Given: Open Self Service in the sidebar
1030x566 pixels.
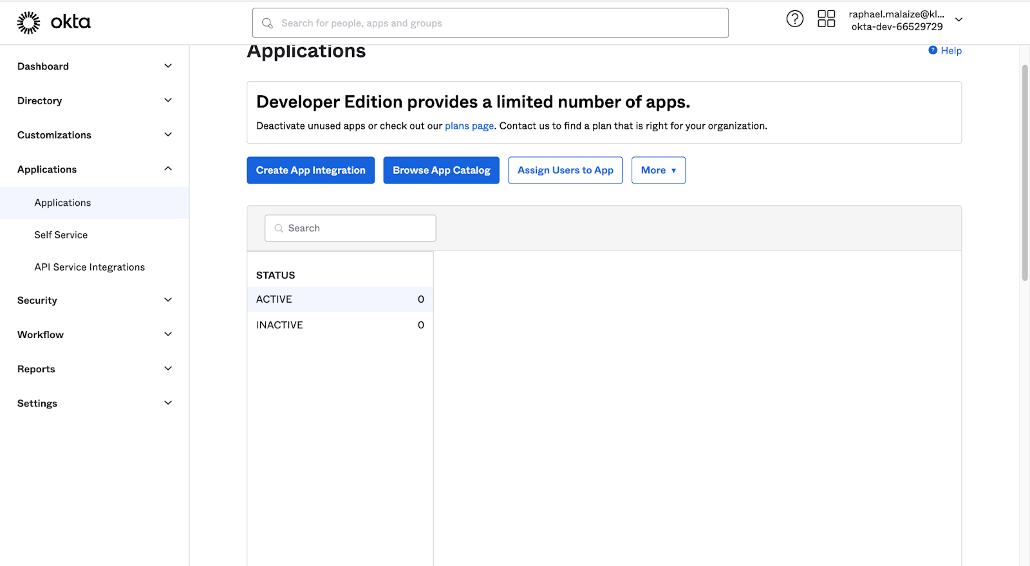Looking at the screenshot, I should tap(61, 235).
